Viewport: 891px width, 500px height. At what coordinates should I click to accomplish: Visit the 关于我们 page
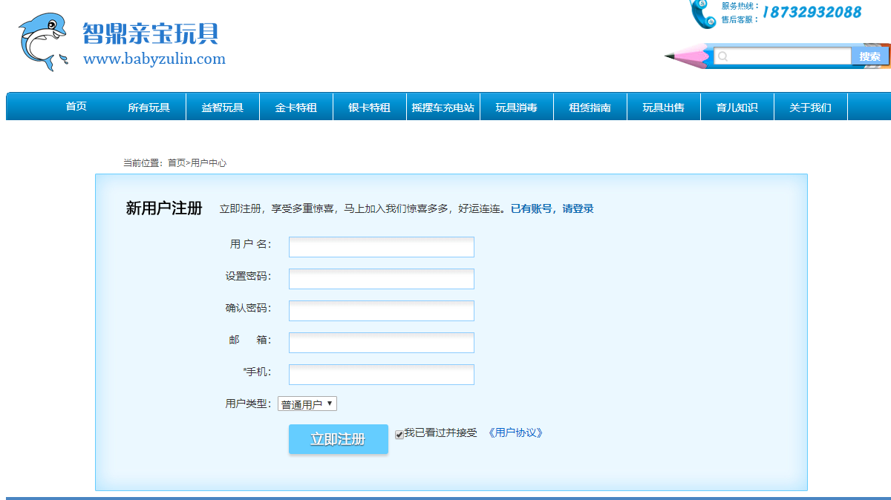pos(810,107)
